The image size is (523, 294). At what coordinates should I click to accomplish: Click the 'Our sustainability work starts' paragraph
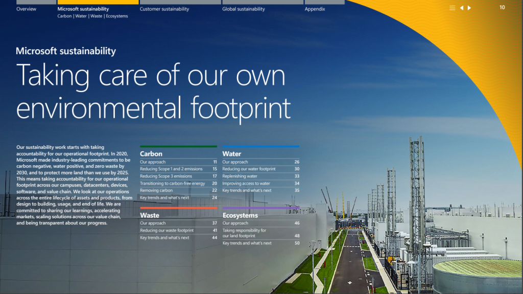tap(75, 185)
